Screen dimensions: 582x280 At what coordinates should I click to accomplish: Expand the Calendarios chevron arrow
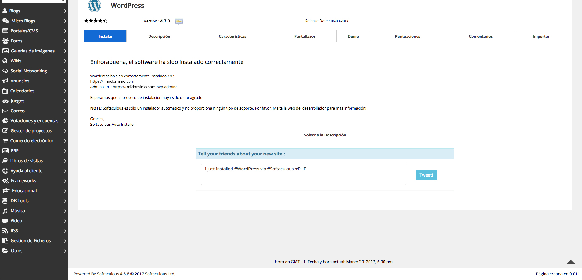(65, 91)
